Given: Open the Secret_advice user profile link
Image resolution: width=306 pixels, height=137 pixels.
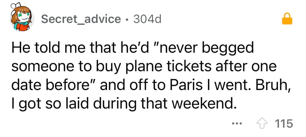Looking at the screenshot, I should click(81, 19).
